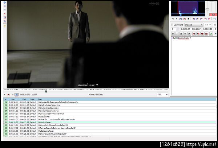Adjust the audio vertical zoom slider
This screenshot has height=148, width=218.
coord(207,9)
